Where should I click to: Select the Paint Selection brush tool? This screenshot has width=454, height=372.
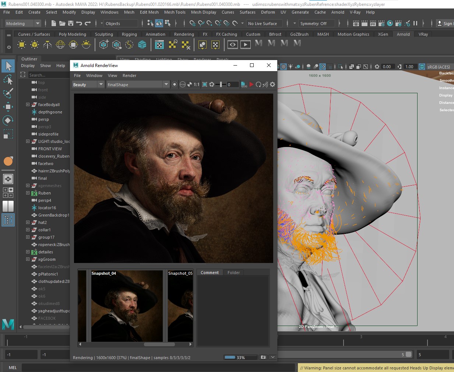tap(8, 93)
